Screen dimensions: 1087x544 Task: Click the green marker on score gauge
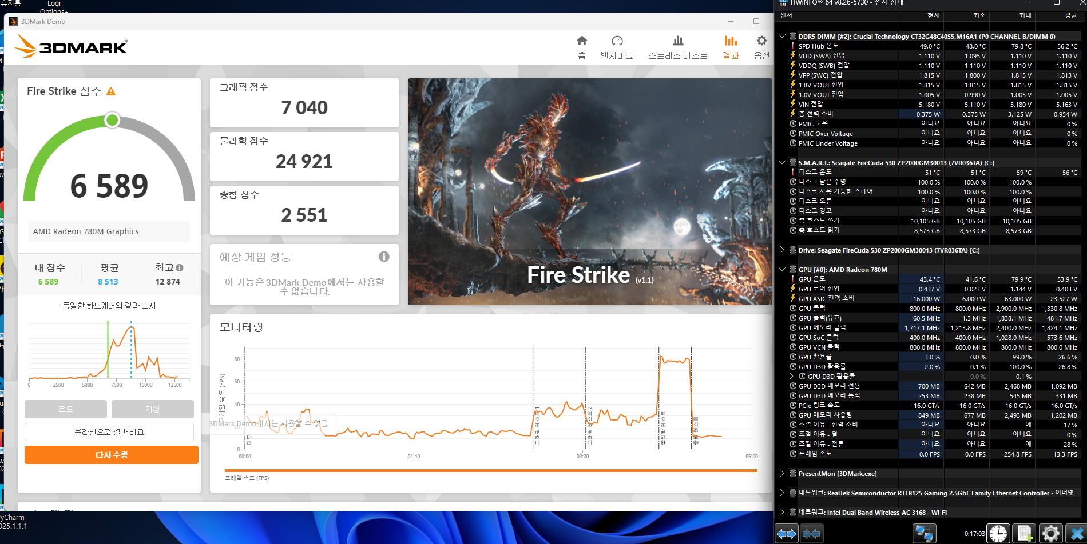click(x=112, y=120)
